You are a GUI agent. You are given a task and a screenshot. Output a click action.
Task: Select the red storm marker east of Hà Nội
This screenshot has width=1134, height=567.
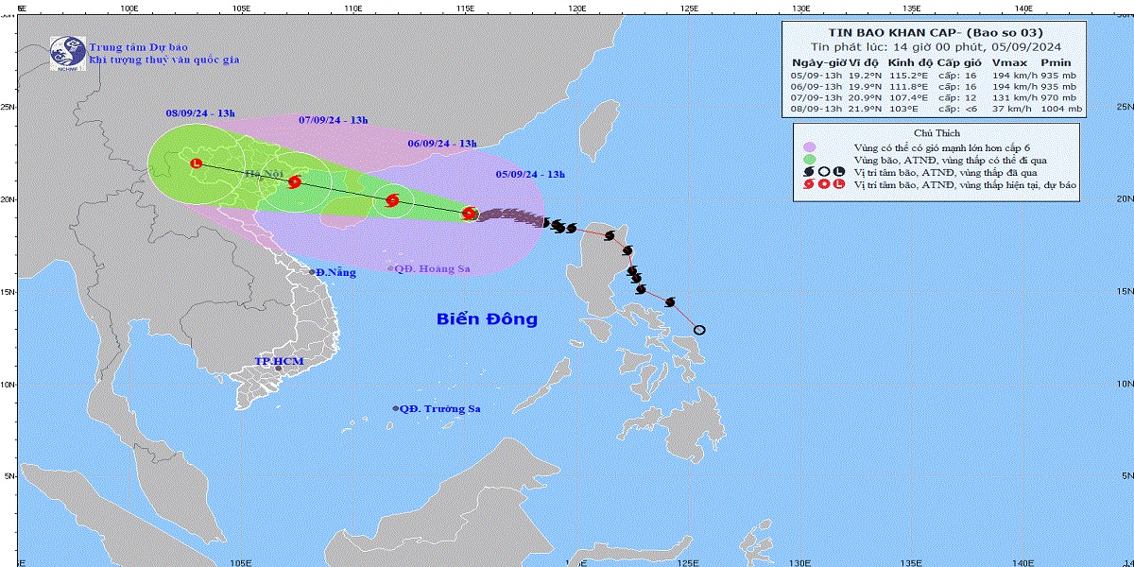pyautogui.click(x=295, y=182)
